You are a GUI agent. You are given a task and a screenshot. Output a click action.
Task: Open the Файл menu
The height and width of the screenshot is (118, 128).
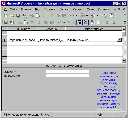[x=13, y=9]
